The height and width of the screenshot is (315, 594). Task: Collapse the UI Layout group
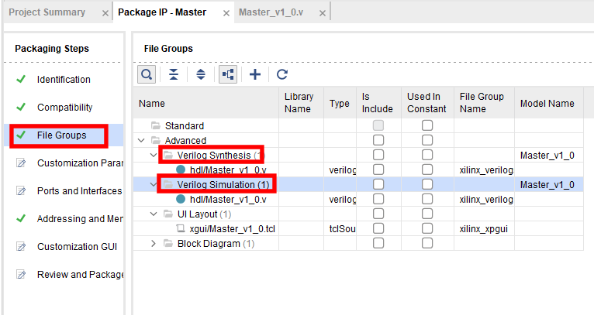point(154,214)
